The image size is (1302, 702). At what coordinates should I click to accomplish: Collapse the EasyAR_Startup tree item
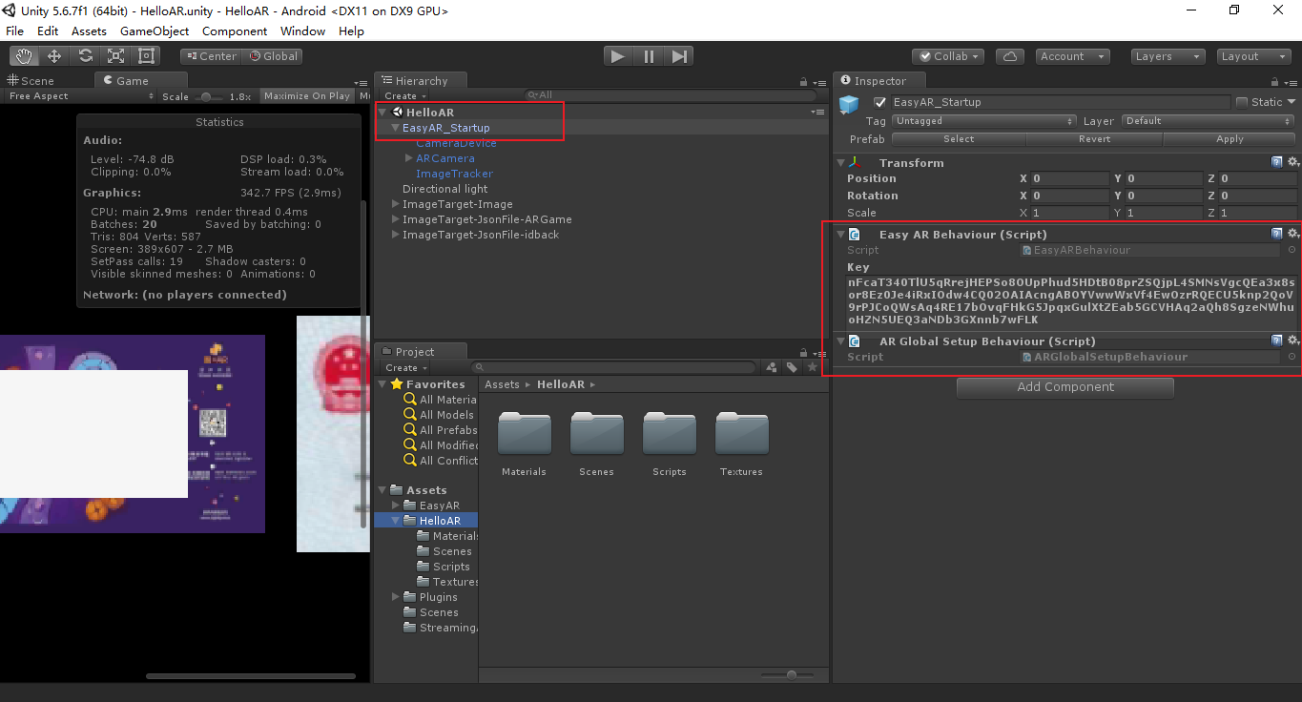(396, 128)
